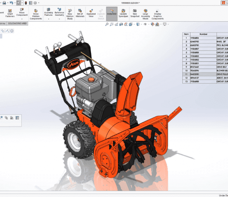Screen dimensions: 228x197
Task: Open dropdown arrow beside Print icon
Action: (8, 3)
